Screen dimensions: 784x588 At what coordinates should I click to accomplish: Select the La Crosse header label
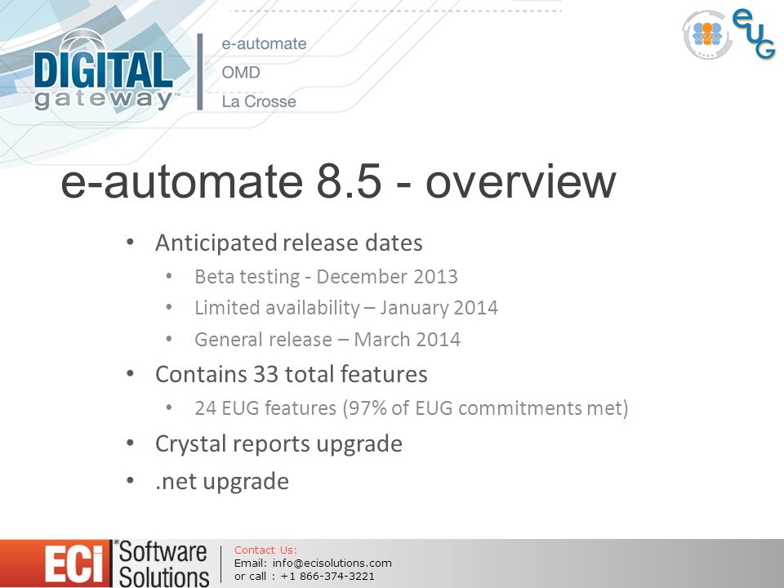(259, 101)
